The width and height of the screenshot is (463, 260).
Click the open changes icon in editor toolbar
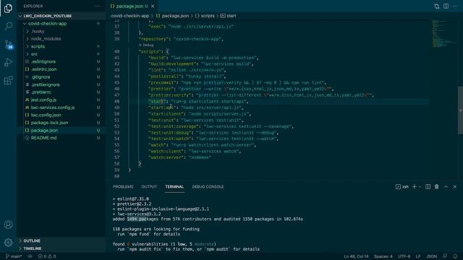(x=437, y=6)
